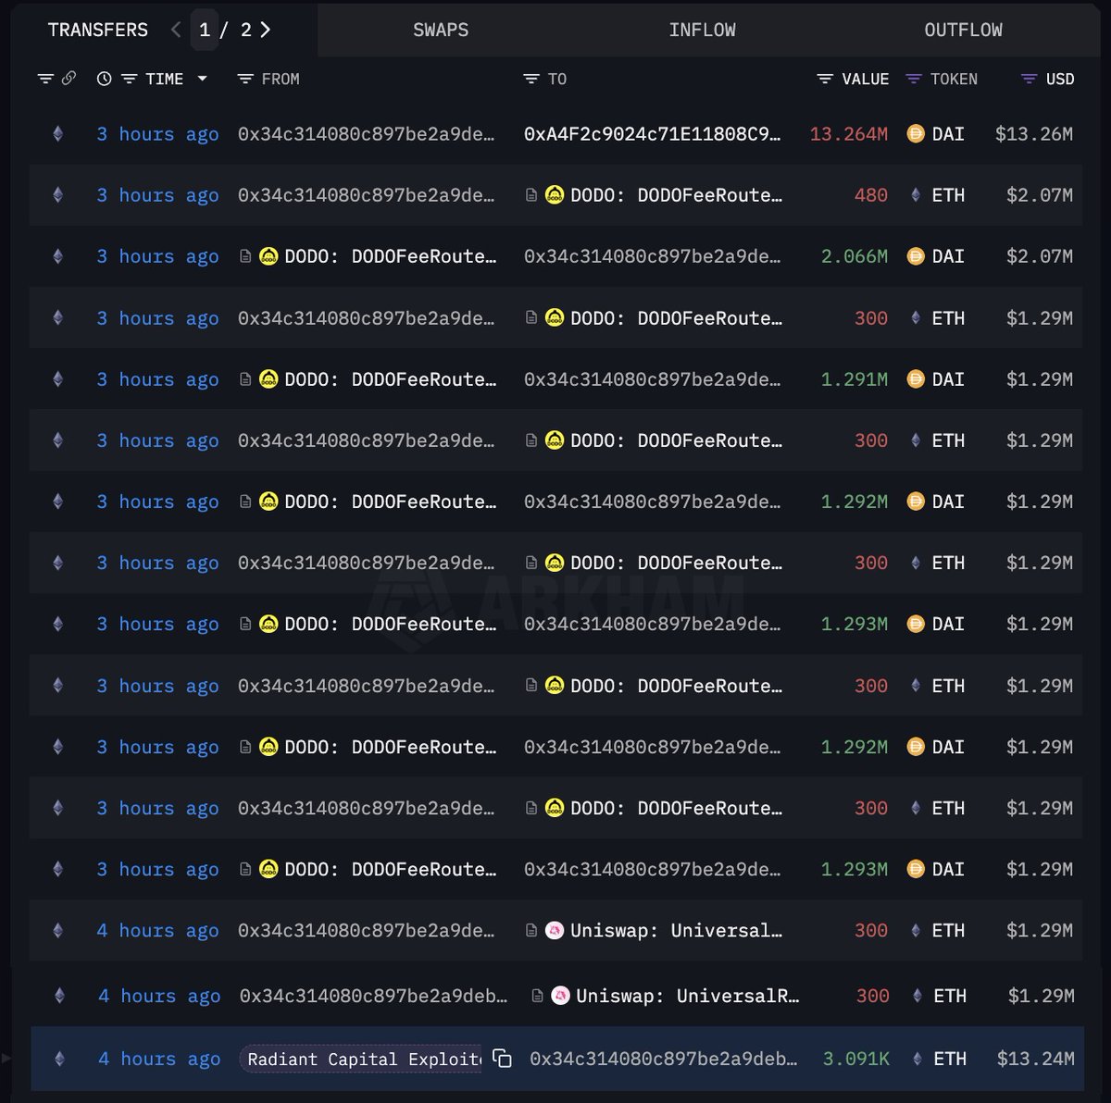The width and height of the screenshot is (1111, 1103).
Task: Click Uniswap logo in second-last row
Action: pos(560,996)
